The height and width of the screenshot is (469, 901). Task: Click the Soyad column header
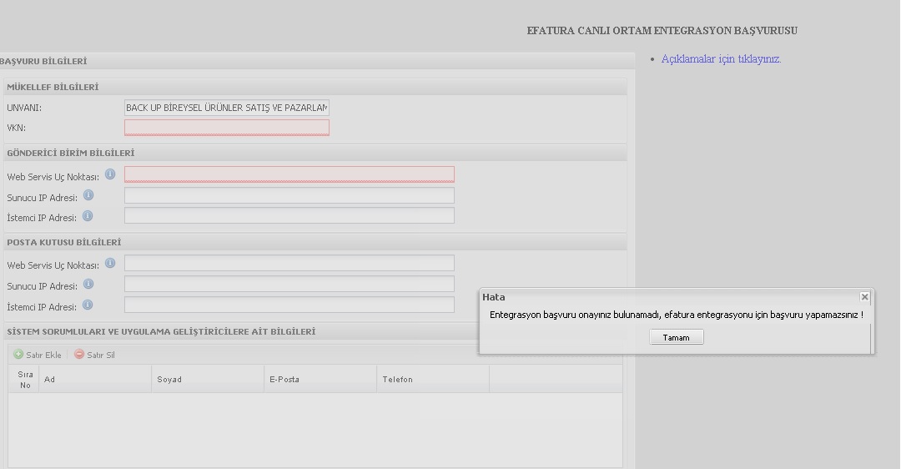pos(208,380)
